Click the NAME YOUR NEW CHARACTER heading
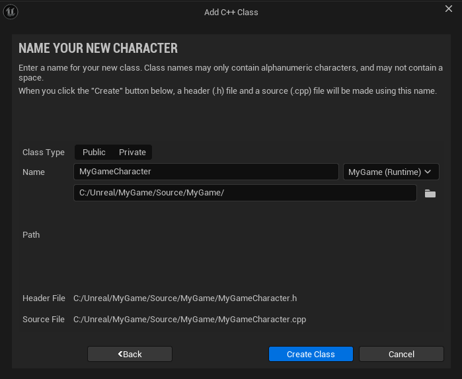462x379 pixels. [x=98, y=48]
